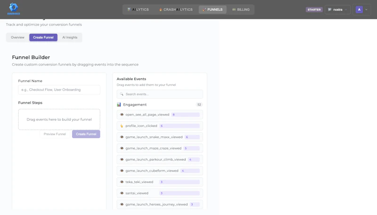Click eye icon for game_launch_heroes_journey_viewed
This screenshot has height=215, width=377.
122,205
